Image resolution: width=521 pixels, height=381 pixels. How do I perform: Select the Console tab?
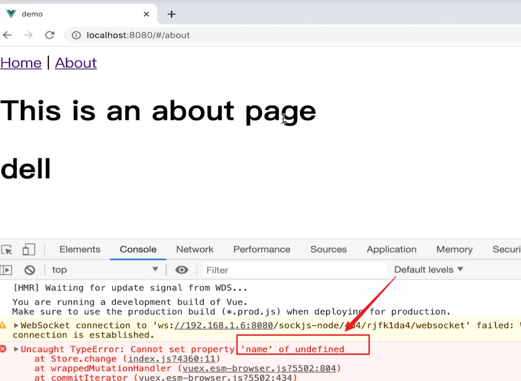click(x=138, y=249)
